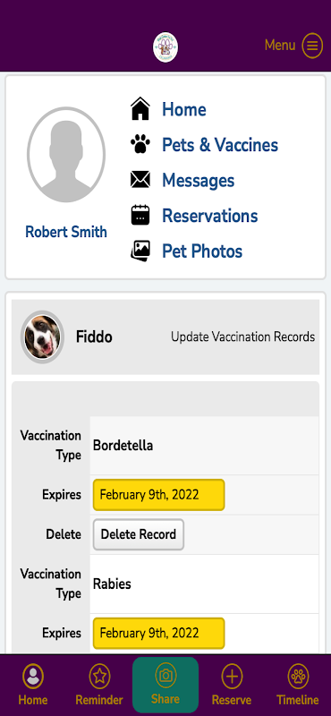Click the house icon beside Home
Viewport: 331px width, 716px height.
click(x=140, y=109)
